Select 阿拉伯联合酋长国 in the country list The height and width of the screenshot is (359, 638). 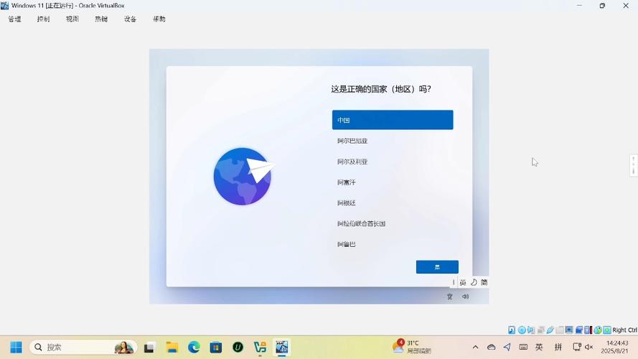pos(393,223)
